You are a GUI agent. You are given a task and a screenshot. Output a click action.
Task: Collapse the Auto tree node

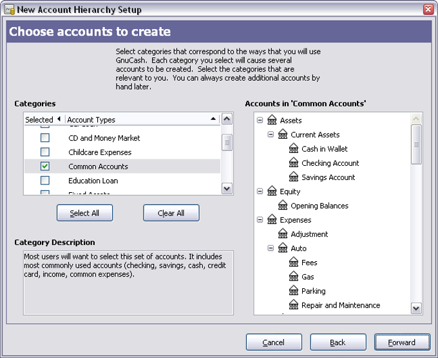tap(271, 248)
